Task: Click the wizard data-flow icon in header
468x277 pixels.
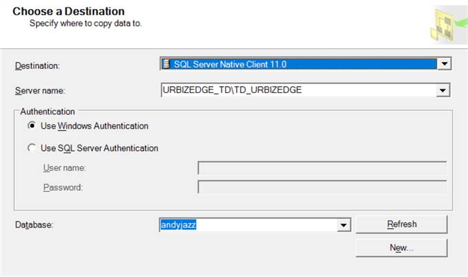Action: 448,25
